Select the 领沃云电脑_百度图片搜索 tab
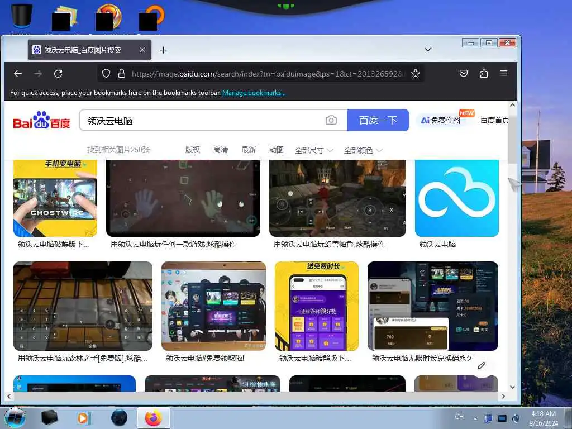Image resolution: width=572 pixels, height=429 pixels. pyautogui.click(x=89, y=50)
